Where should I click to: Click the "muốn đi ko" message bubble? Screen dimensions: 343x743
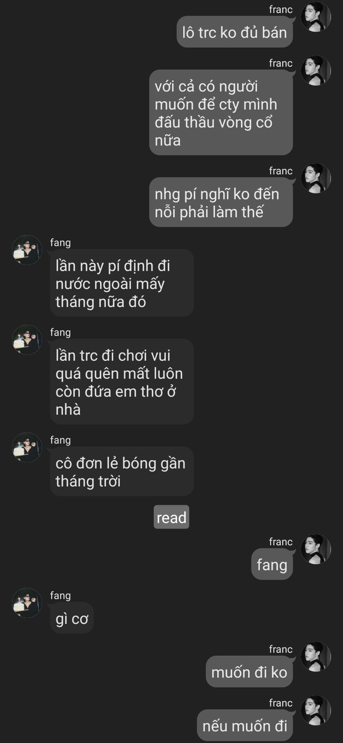(x=249, y=672)
